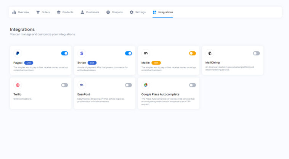Open the Overview tab
289x159 pixels.
(x=21, y=12)
